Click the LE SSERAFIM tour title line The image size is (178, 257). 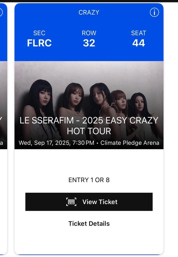click(x=89, y=120)
